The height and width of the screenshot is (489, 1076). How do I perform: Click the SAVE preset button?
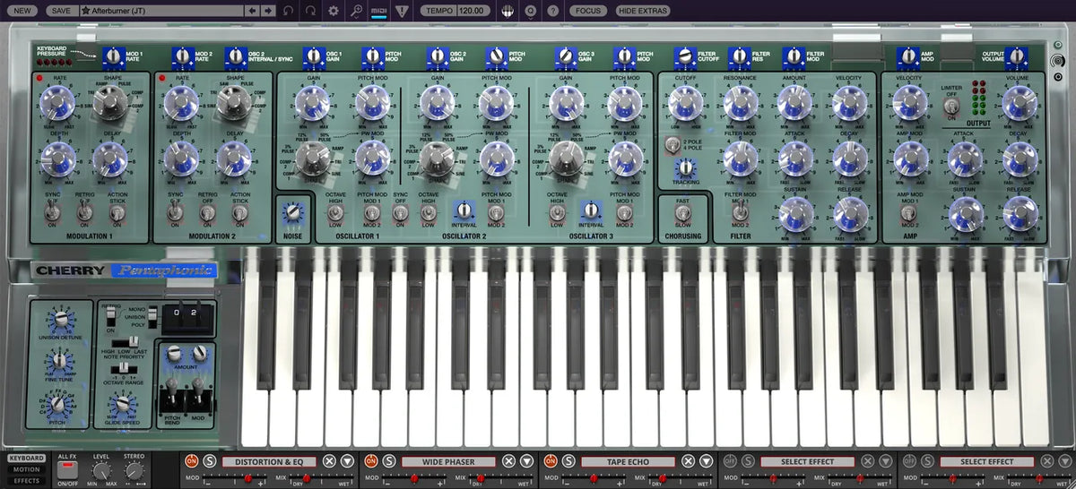(61, 11)
